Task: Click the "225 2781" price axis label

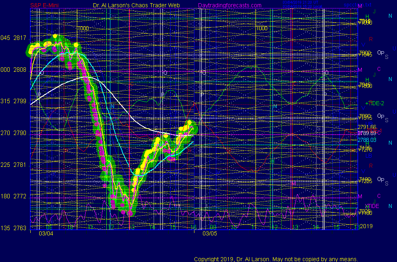Action: coord(13,165)
